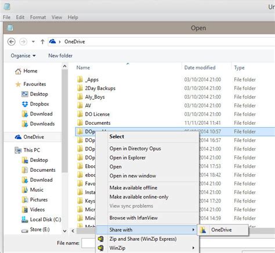Open the Notepad Help menu
Viewport: 275px width, 253px height.
[x=73, y=17]
